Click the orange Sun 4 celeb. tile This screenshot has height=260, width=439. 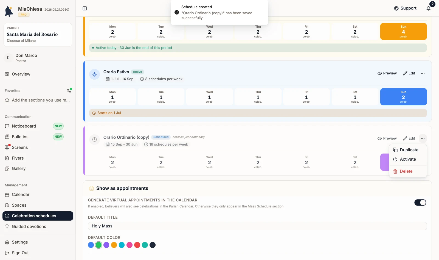[403, 31]
